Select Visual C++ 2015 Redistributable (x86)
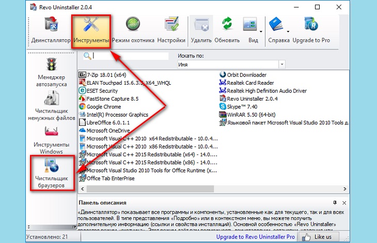 point(148,163)
